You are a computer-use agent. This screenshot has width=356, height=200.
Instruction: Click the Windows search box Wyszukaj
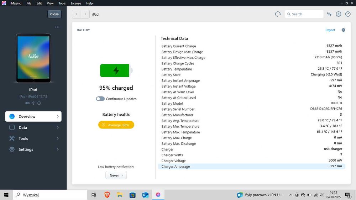click(50, 195)
